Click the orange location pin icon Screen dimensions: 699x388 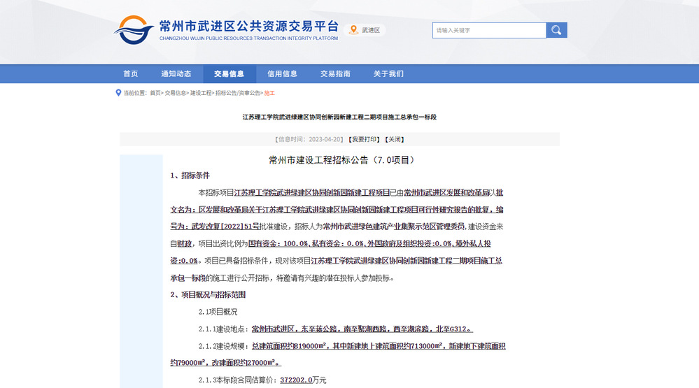coord(353,30)
